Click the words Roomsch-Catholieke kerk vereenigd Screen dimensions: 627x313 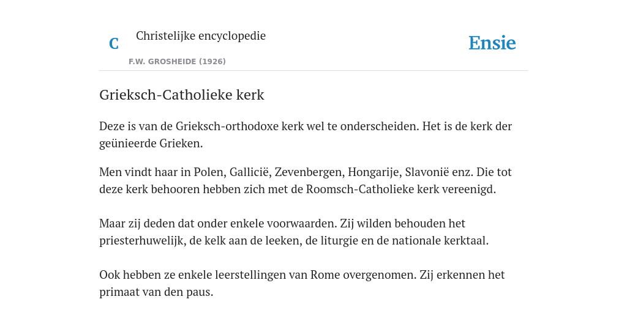click(x=400, y=190)
